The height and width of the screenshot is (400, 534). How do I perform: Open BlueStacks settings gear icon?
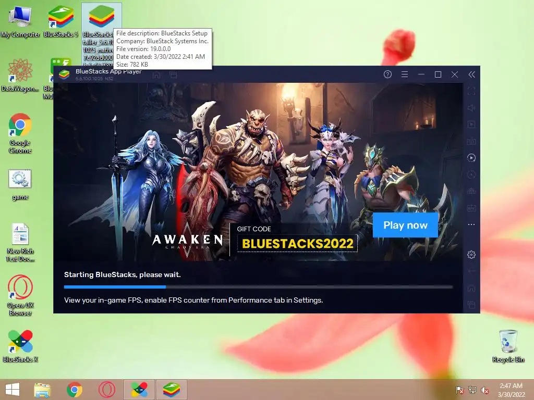pos(471,254)
